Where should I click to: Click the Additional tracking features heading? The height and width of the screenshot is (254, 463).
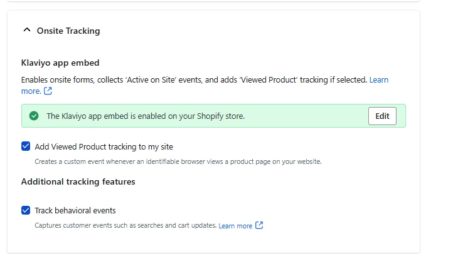point(78,181)
